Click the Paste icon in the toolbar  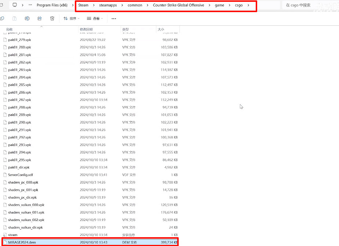(x=14, y=18)
